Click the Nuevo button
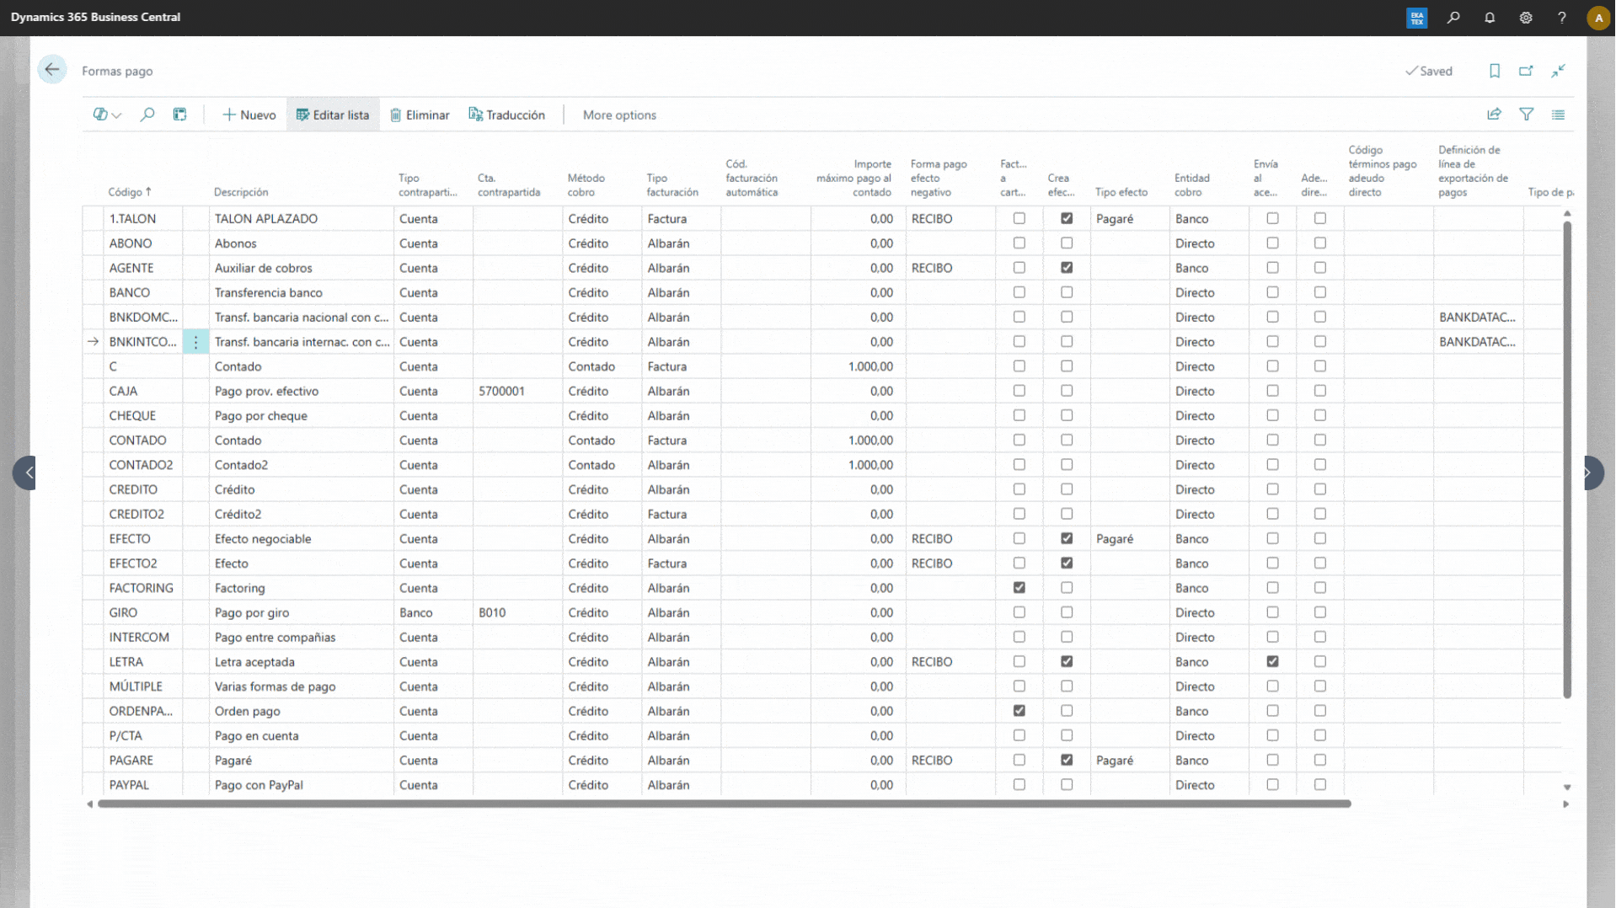This screenshot has width=1616, height=908. [x=249, y=115]
